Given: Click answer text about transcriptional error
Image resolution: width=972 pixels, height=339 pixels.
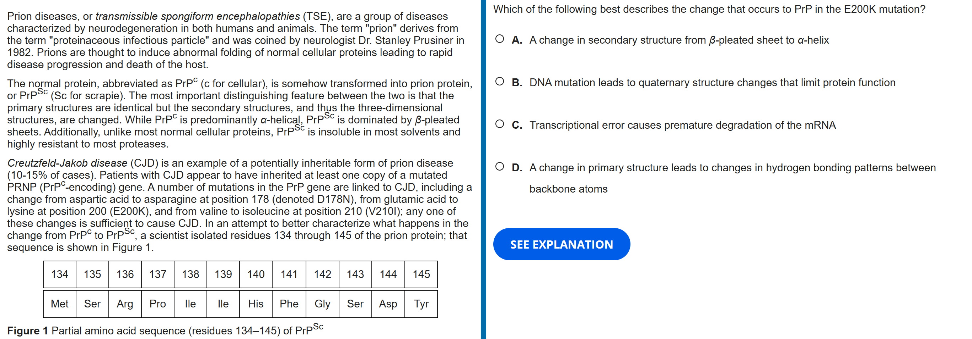Looking at the screenshot, I should [x=682, y=125].
